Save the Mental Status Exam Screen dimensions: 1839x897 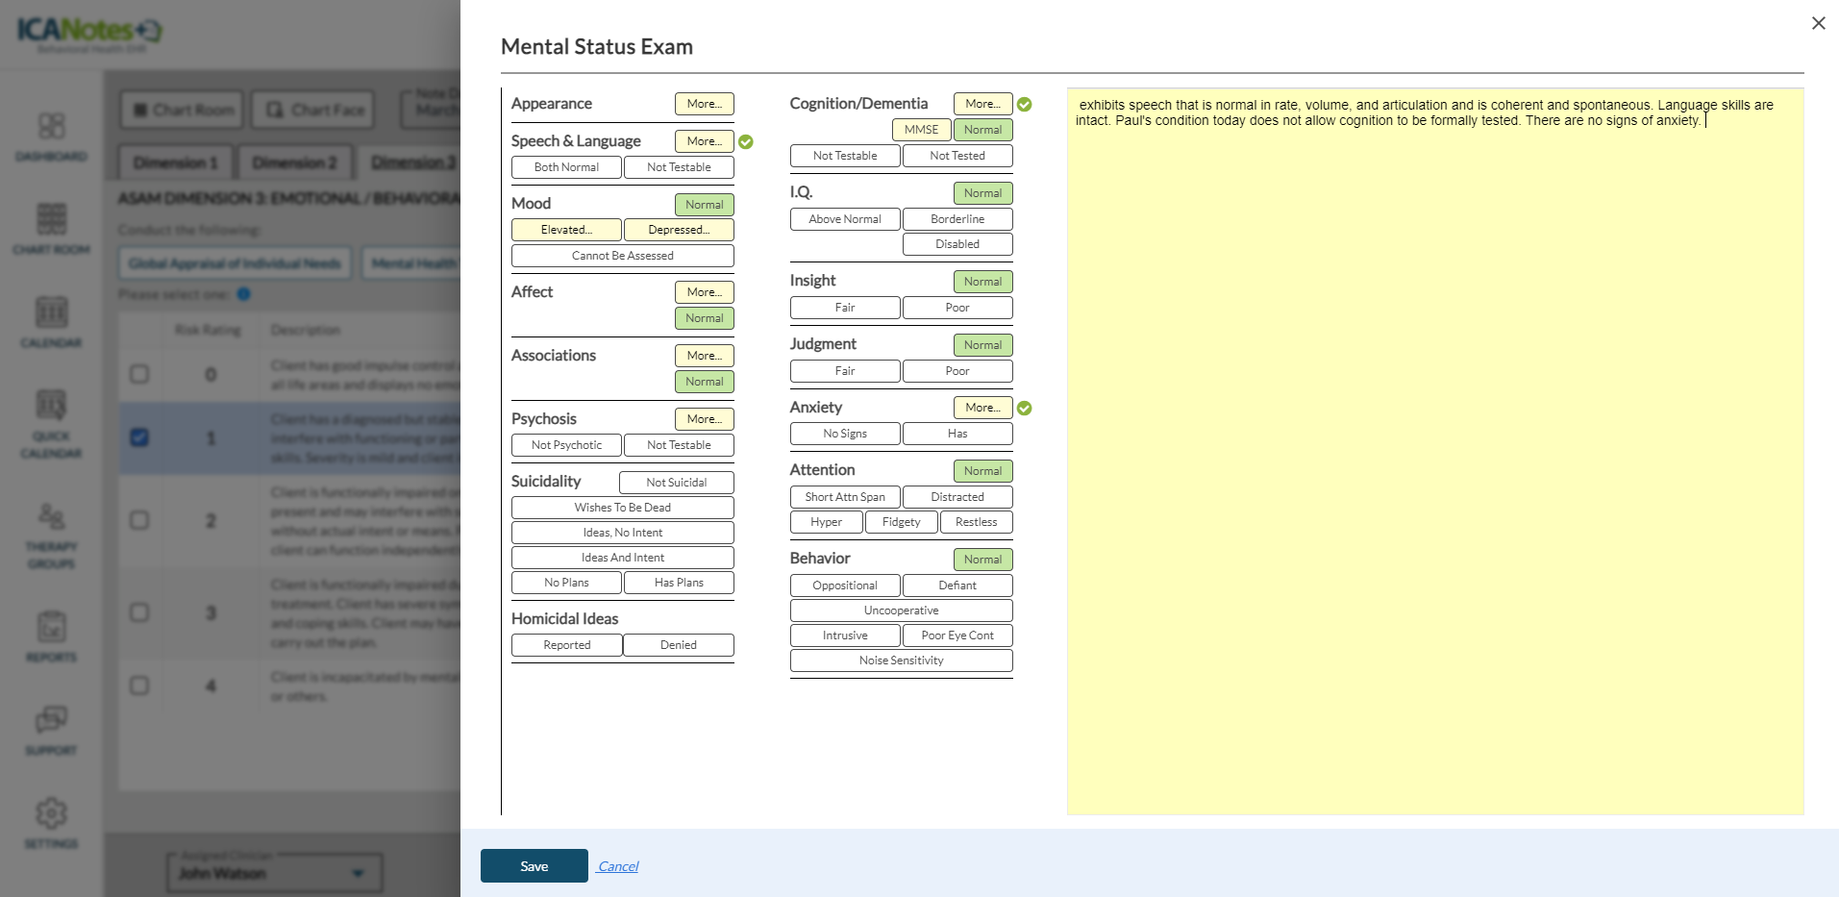pos(534,866)
